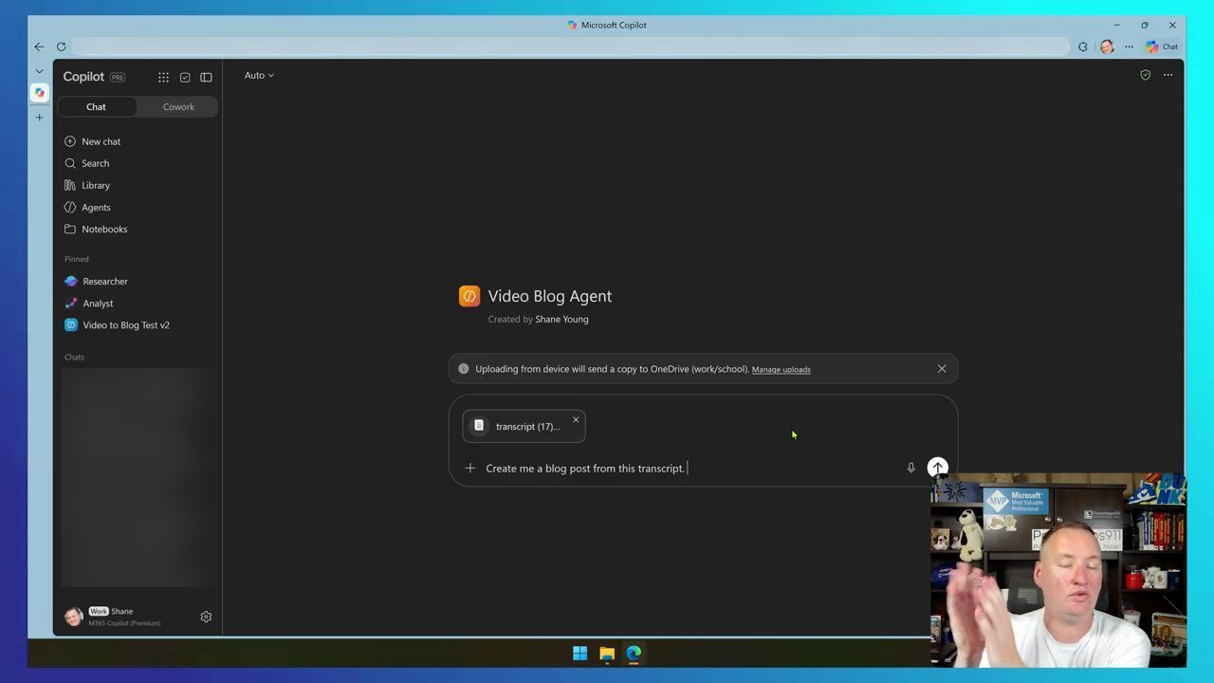Click into the prompt text field

[x=692, y=469]
